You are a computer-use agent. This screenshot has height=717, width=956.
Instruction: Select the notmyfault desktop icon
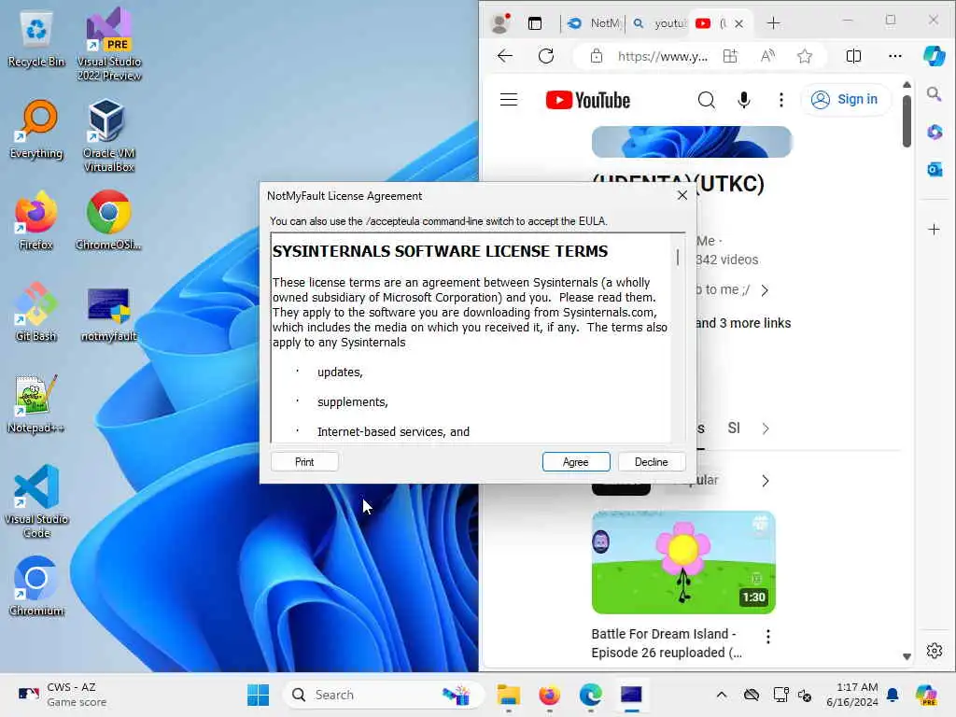click(x=109, y=312)
